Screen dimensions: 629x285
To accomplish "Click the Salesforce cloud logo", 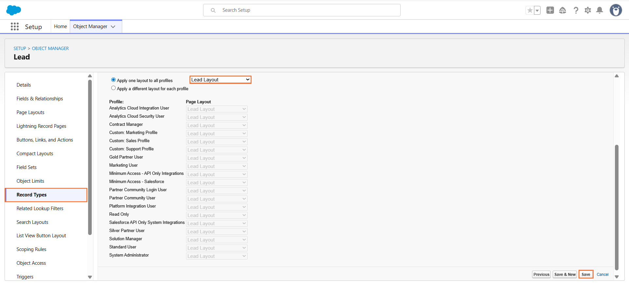I will 13,10.
